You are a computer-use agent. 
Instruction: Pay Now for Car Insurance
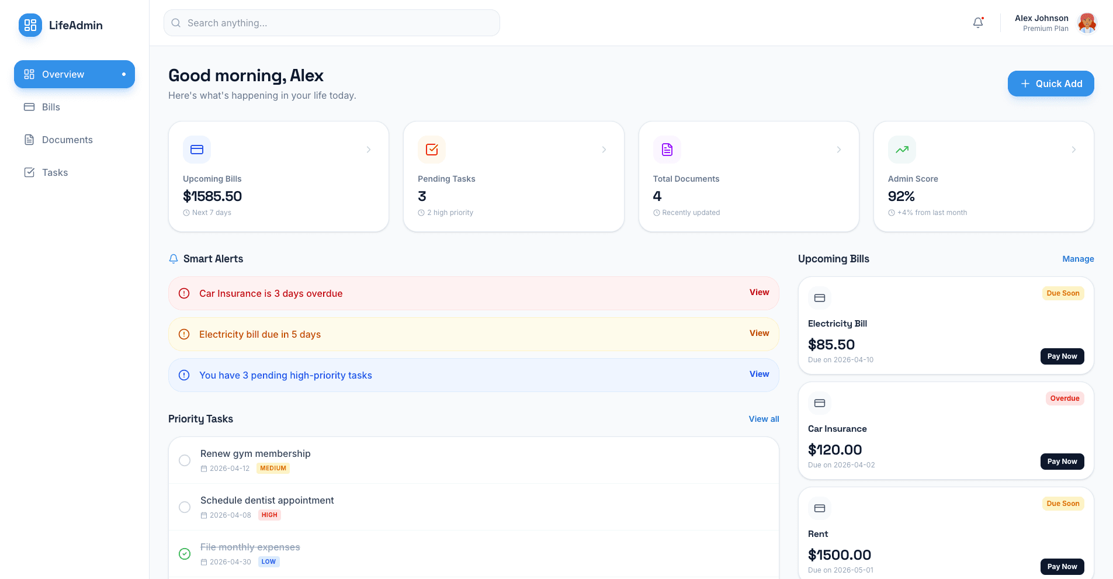click(1062, 462)
